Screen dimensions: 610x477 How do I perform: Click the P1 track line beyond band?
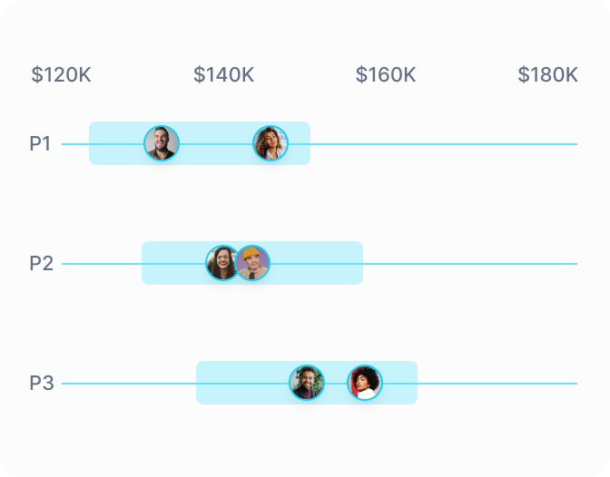(x=444, y=144)
